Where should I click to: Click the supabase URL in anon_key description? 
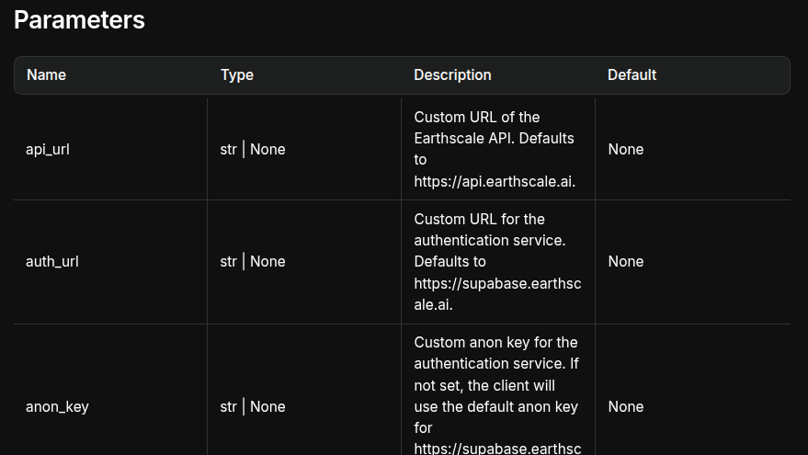(x=497, y=449)
